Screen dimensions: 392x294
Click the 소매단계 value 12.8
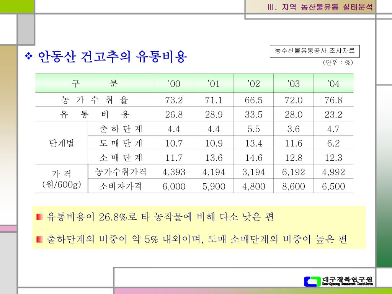pyautogui.click(x=294, y=157)
